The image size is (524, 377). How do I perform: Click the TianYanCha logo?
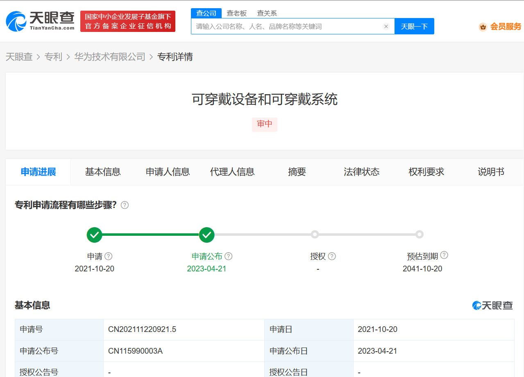[x=40, y=21]
